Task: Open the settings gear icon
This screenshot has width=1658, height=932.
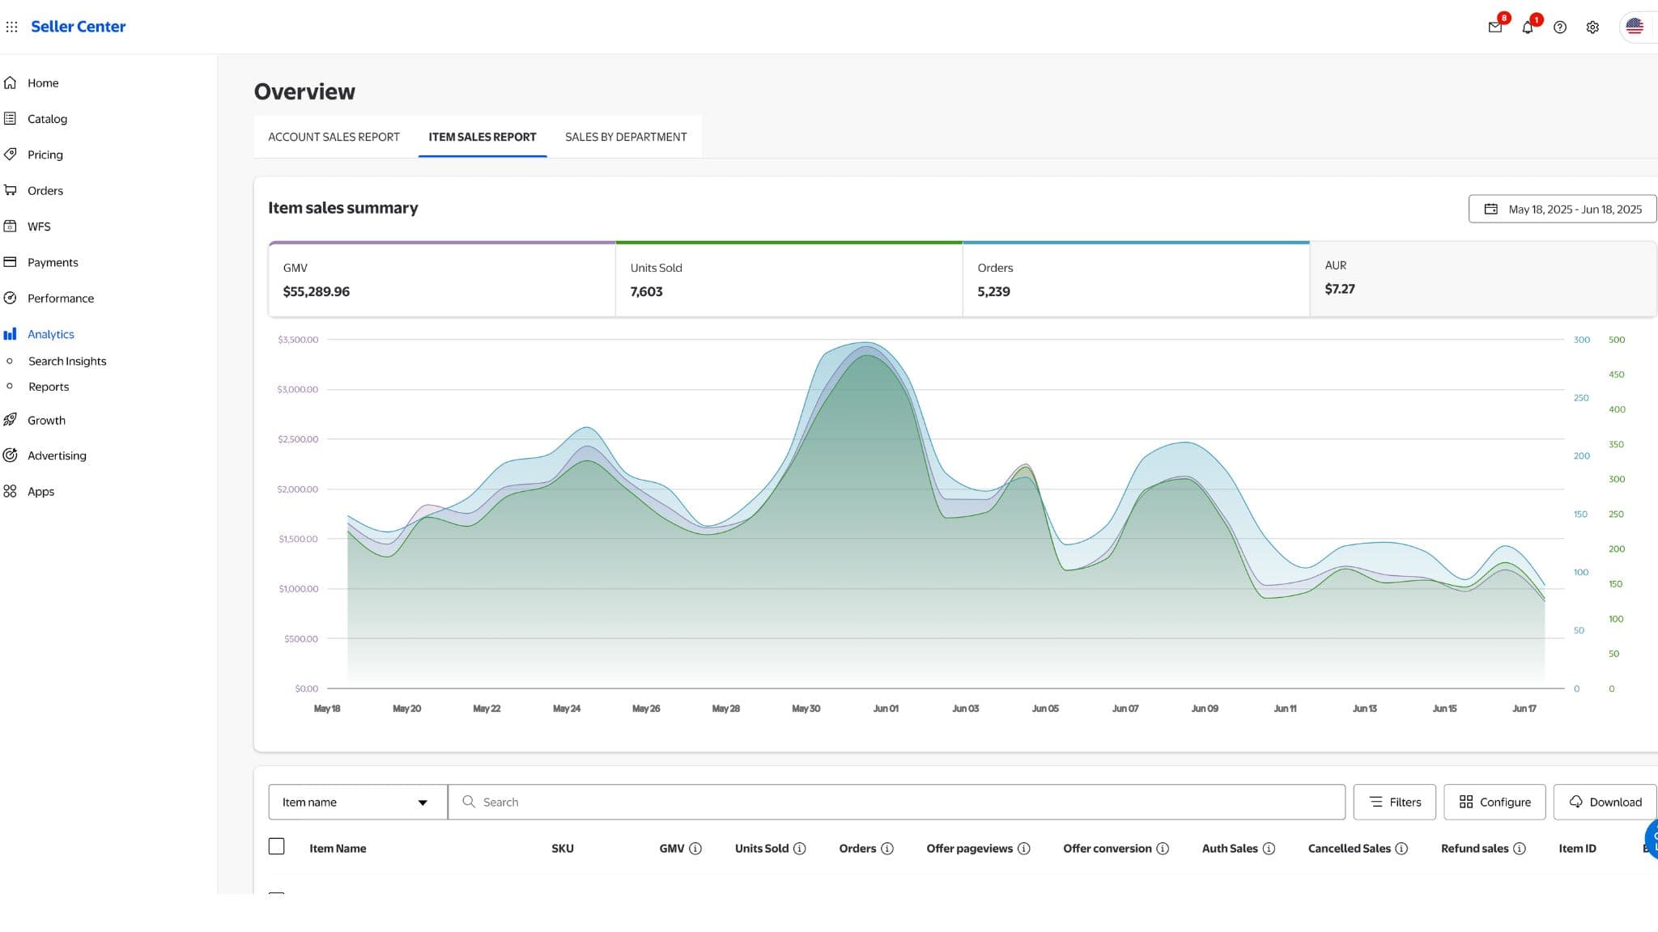Action: pos(1592,27)
